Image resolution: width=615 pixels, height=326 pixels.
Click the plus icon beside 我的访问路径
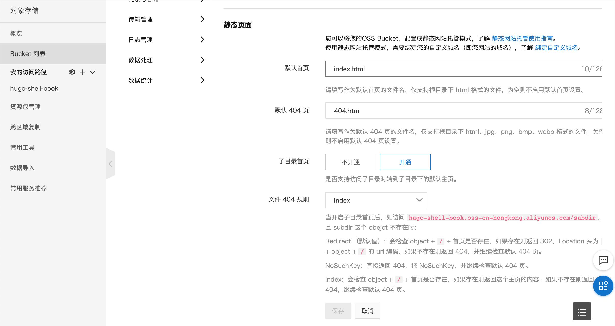(82, 72)
